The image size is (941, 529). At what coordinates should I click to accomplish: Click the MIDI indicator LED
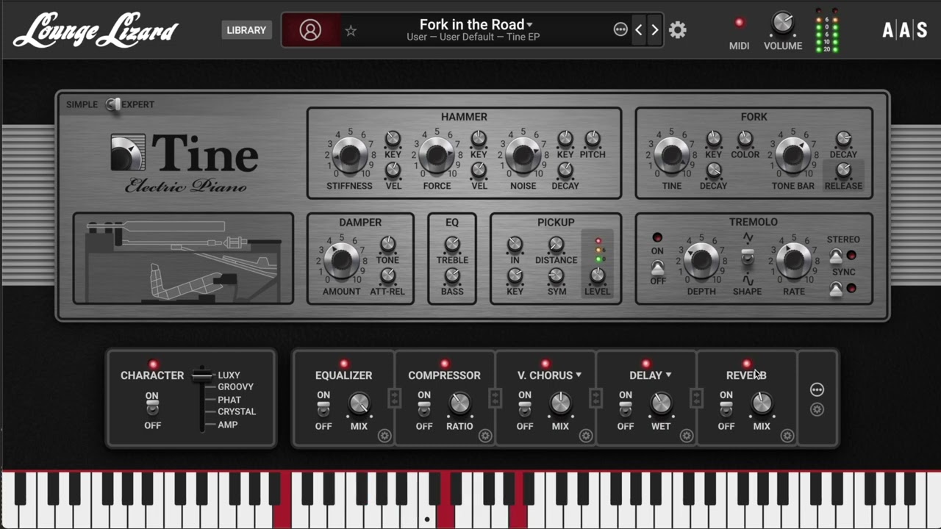point(740,23)
